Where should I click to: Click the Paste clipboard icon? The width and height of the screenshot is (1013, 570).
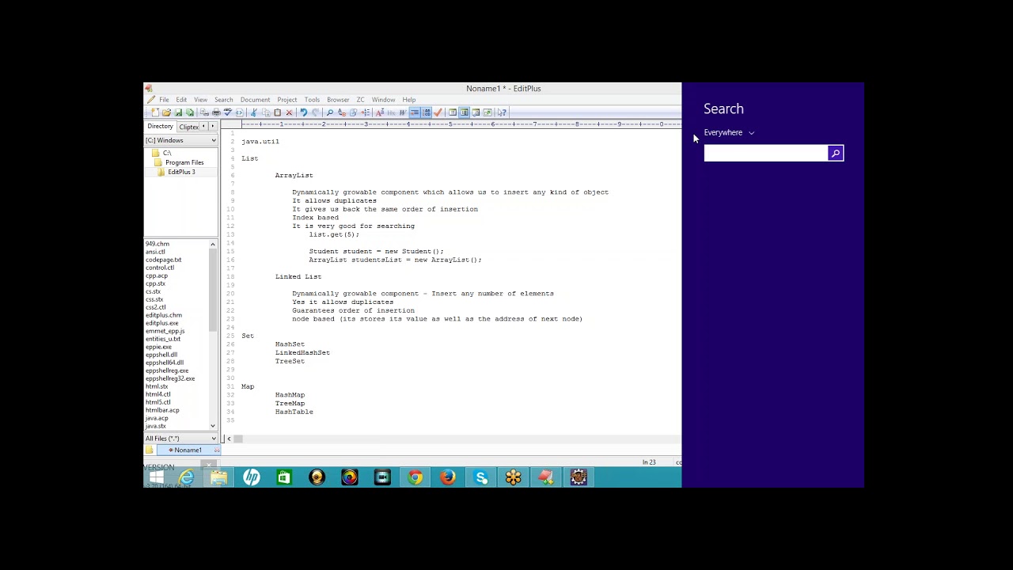point(278,112)
